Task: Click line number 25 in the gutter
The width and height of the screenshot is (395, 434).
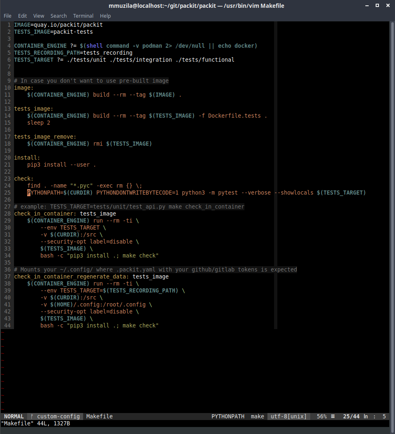Action: click(8, 193)
